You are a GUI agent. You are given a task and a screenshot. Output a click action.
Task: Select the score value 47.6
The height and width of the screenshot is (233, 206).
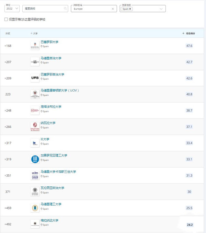(189, 46)
